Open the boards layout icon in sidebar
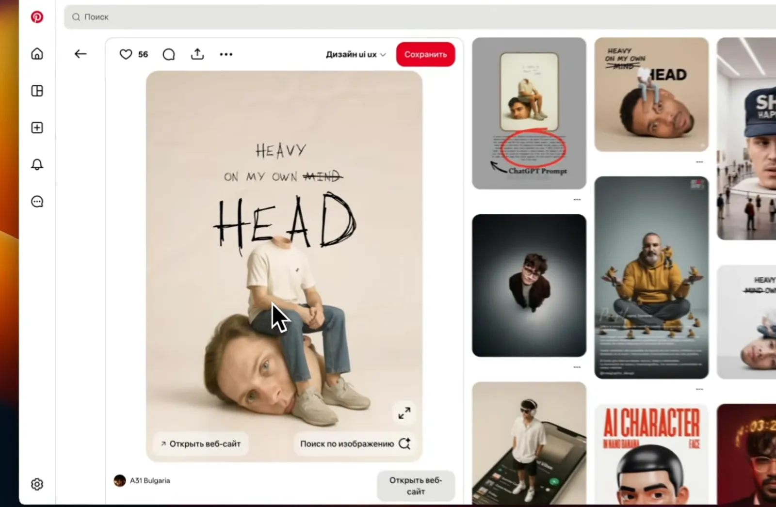Screen dimensions: 776x507 [37, 91]
